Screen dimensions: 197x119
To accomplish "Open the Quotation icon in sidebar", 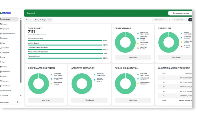I will click(x=1, y=48).
